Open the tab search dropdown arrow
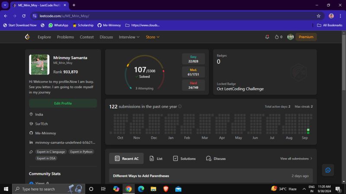 coord(5,5)
